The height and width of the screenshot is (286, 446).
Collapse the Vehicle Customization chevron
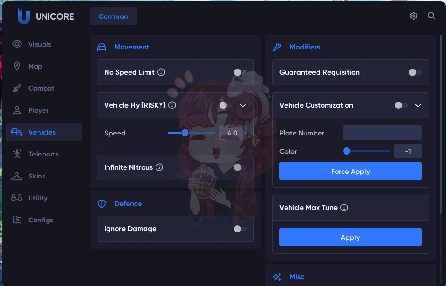[x=418, y=106]
